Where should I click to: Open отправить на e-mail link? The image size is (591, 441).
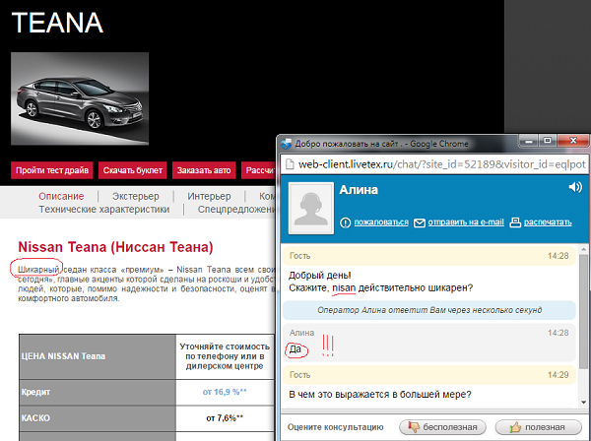pos(466,222)
